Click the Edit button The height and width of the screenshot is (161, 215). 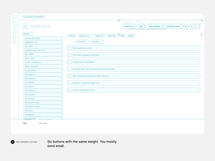[141, 26]
